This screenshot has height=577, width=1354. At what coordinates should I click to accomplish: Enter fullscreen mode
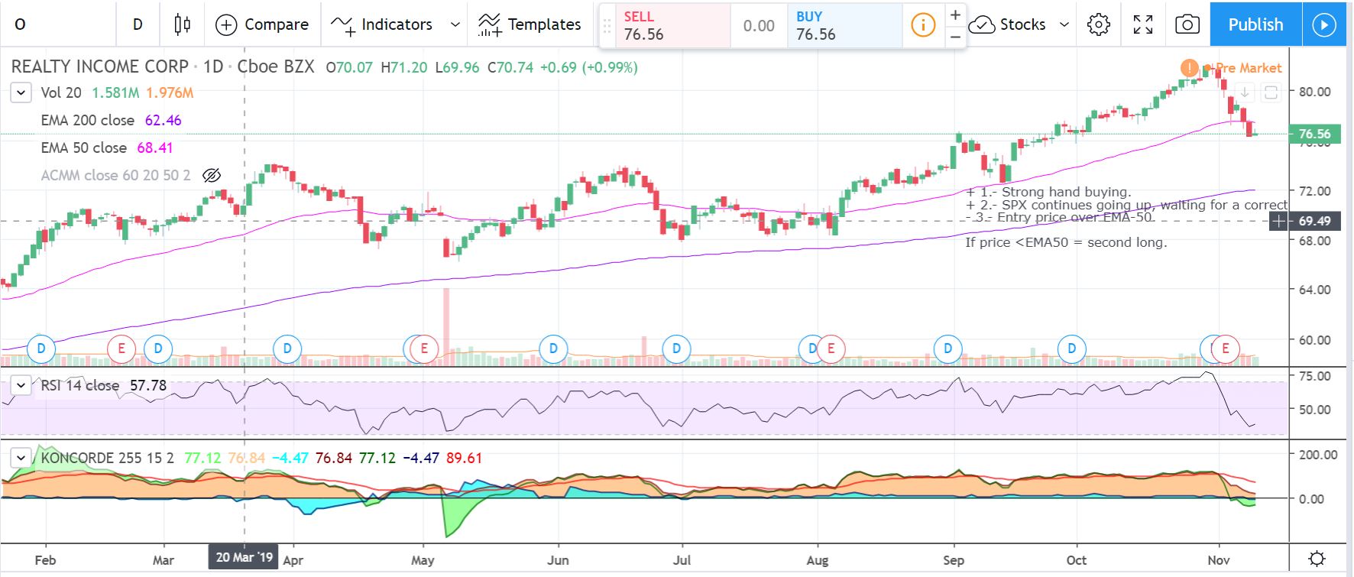coord(1143,24)
